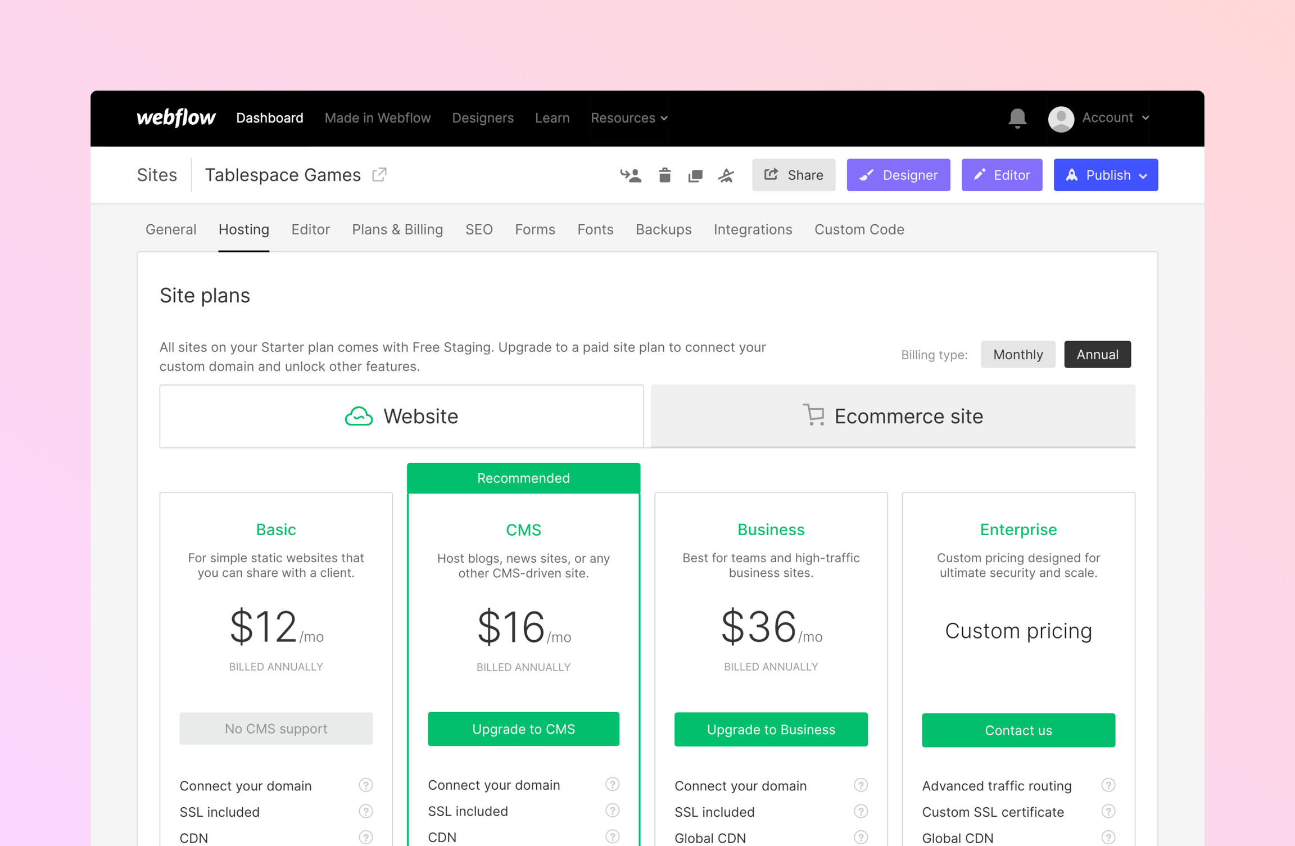Switch to the General tab

(171, 229)
